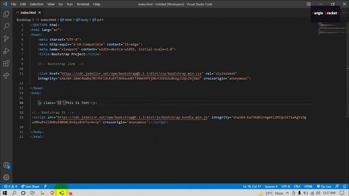Open Brave browser from the taskbar
This screenshot has height=196, width=349.
pos(52,193)
